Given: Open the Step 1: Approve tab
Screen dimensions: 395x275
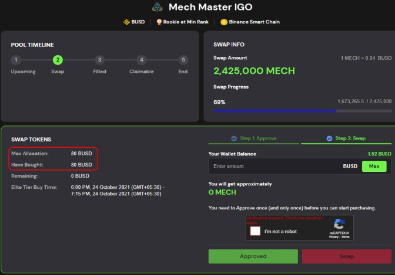Looking at the screenshot, I should [x=254, y=138].
